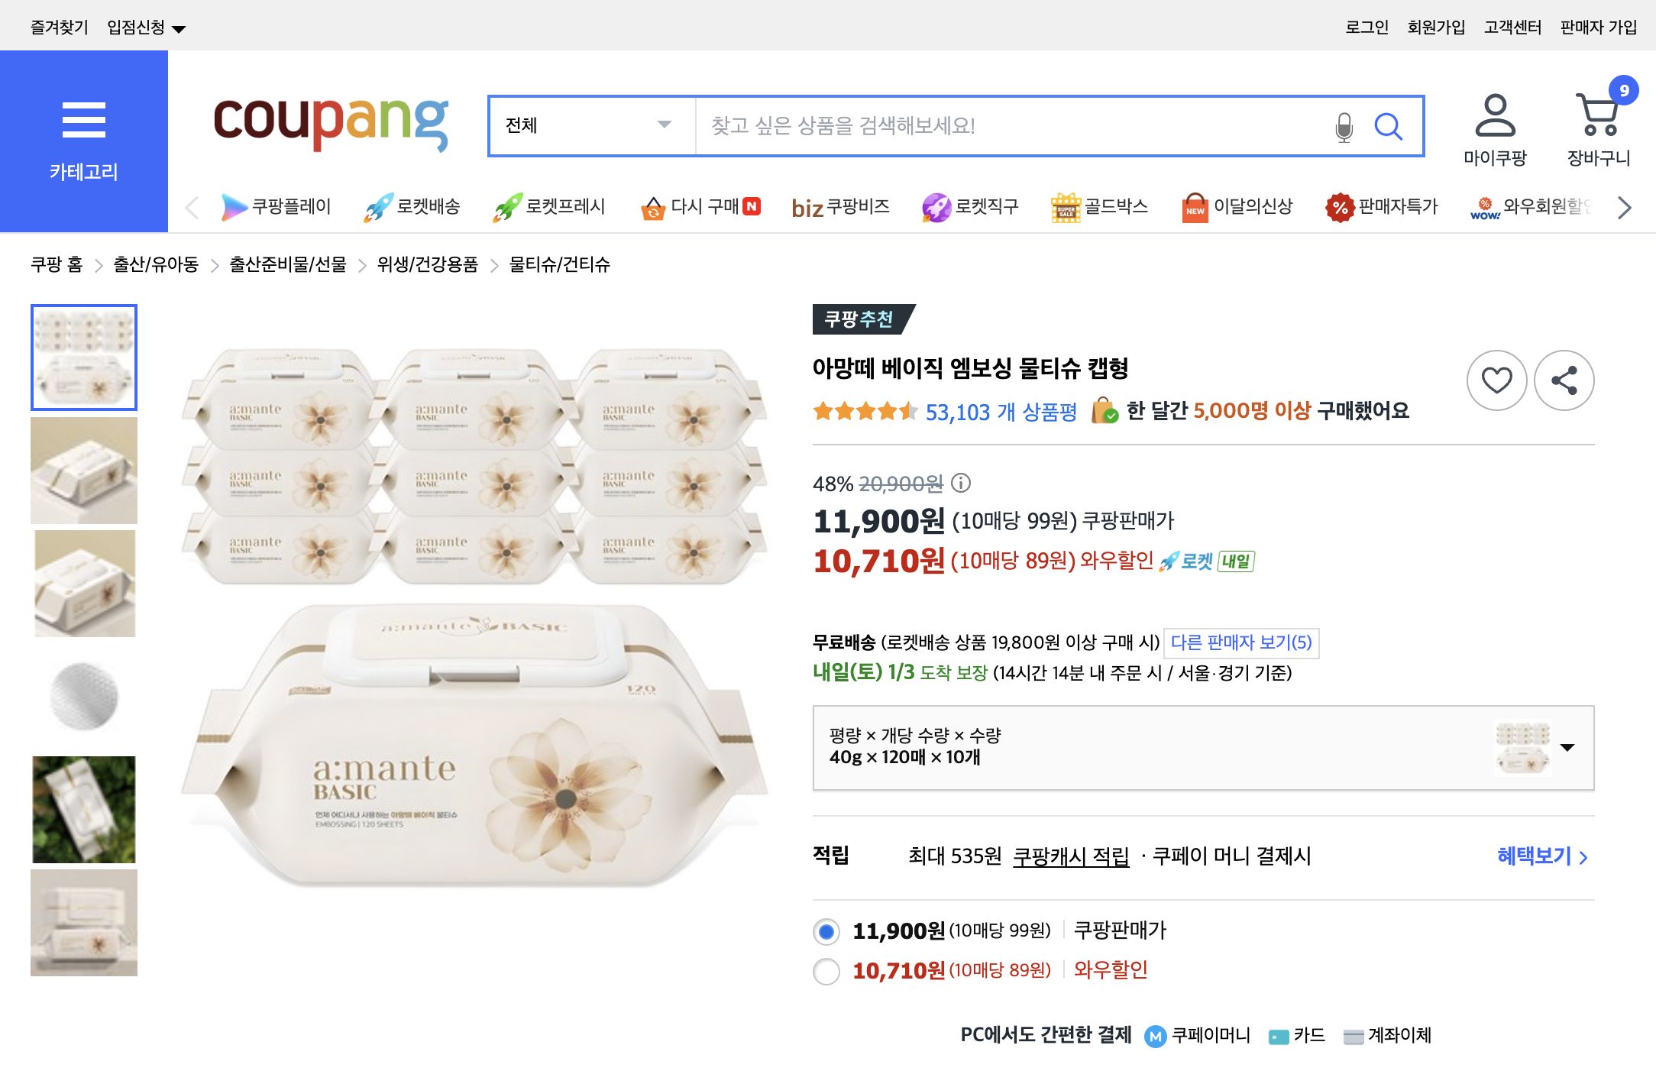Select the 11,900원 쿠팡판매가 option
1656x1071 pixels.
[x=826, y=931]
